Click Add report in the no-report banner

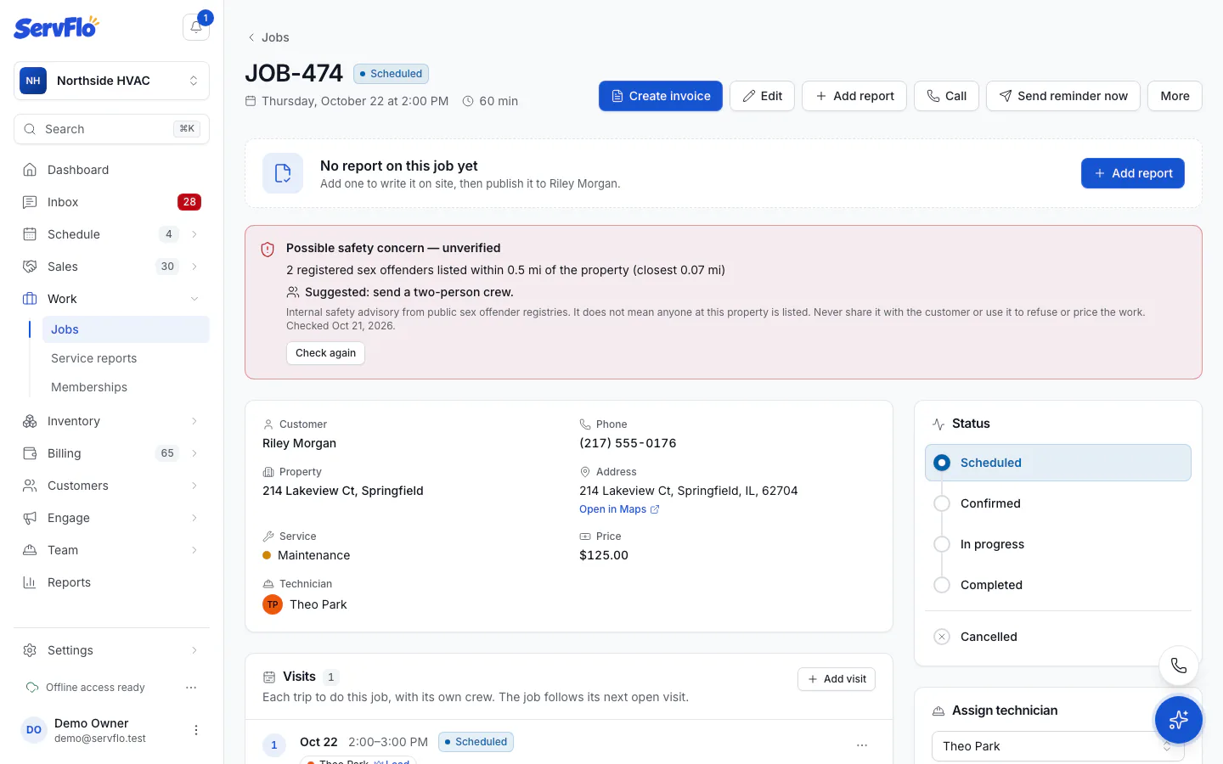[x=1133, y=173]
